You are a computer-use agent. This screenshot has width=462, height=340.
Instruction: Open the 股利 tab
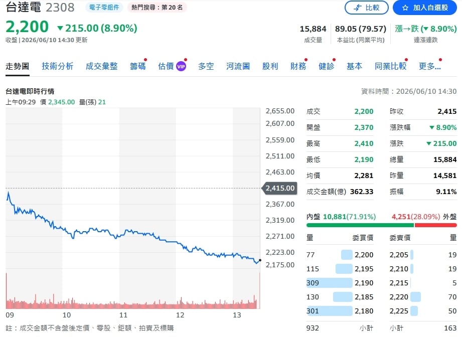270,66
